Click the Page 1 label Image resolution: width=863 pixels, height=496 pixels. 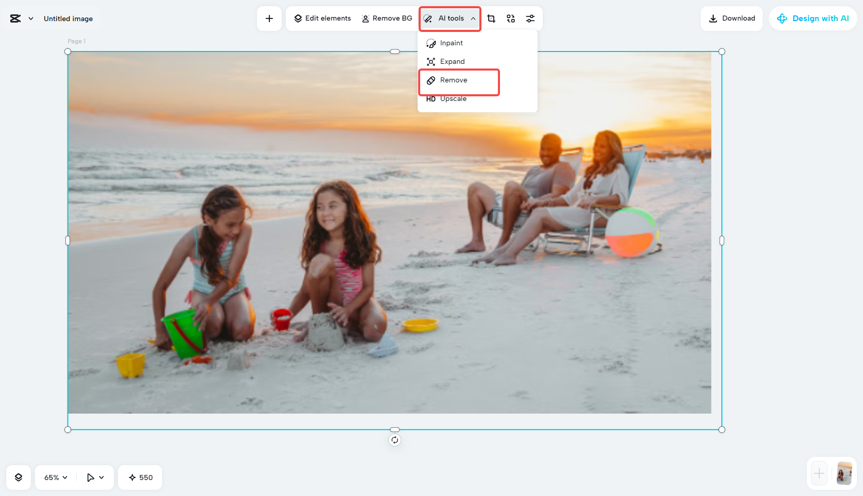coord(77,41)
